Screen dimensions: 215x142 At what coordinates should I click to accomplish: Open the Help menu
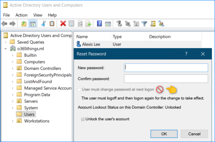pos(52,15)
